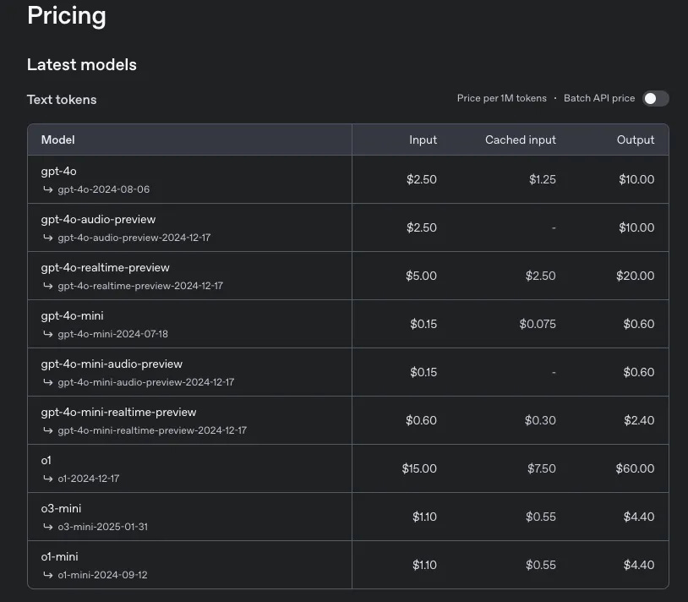Select the o1-mini model name

click(x=60, y=557)
